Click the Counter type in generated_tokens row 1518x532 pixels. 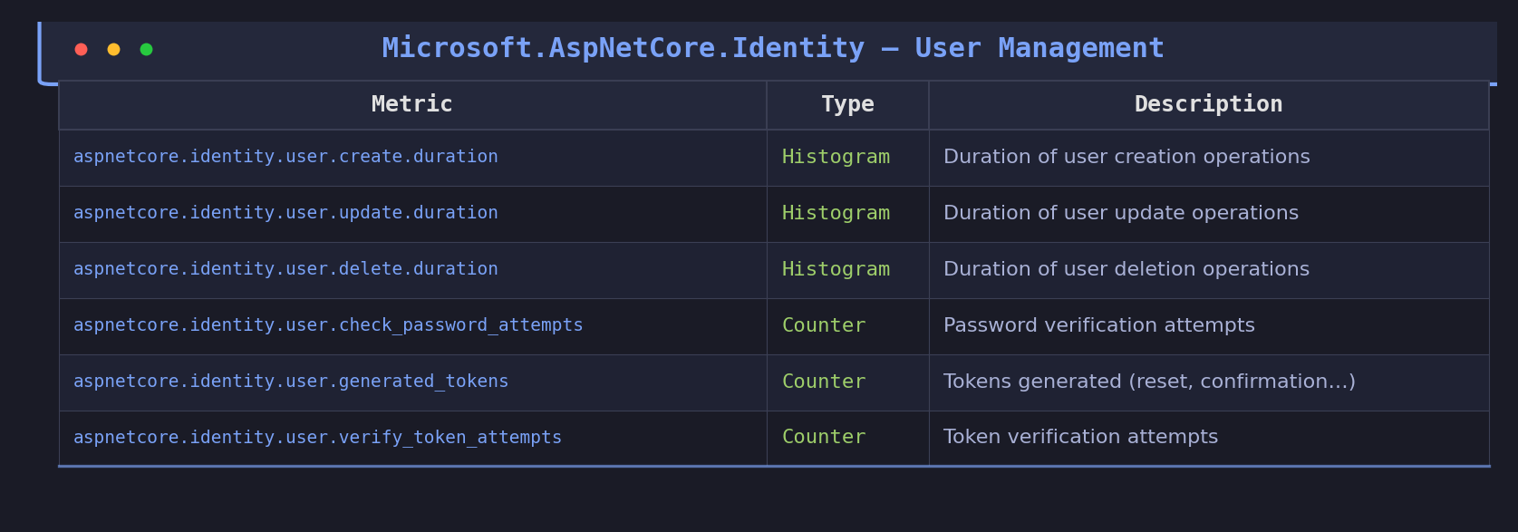[x=824, y=382]
